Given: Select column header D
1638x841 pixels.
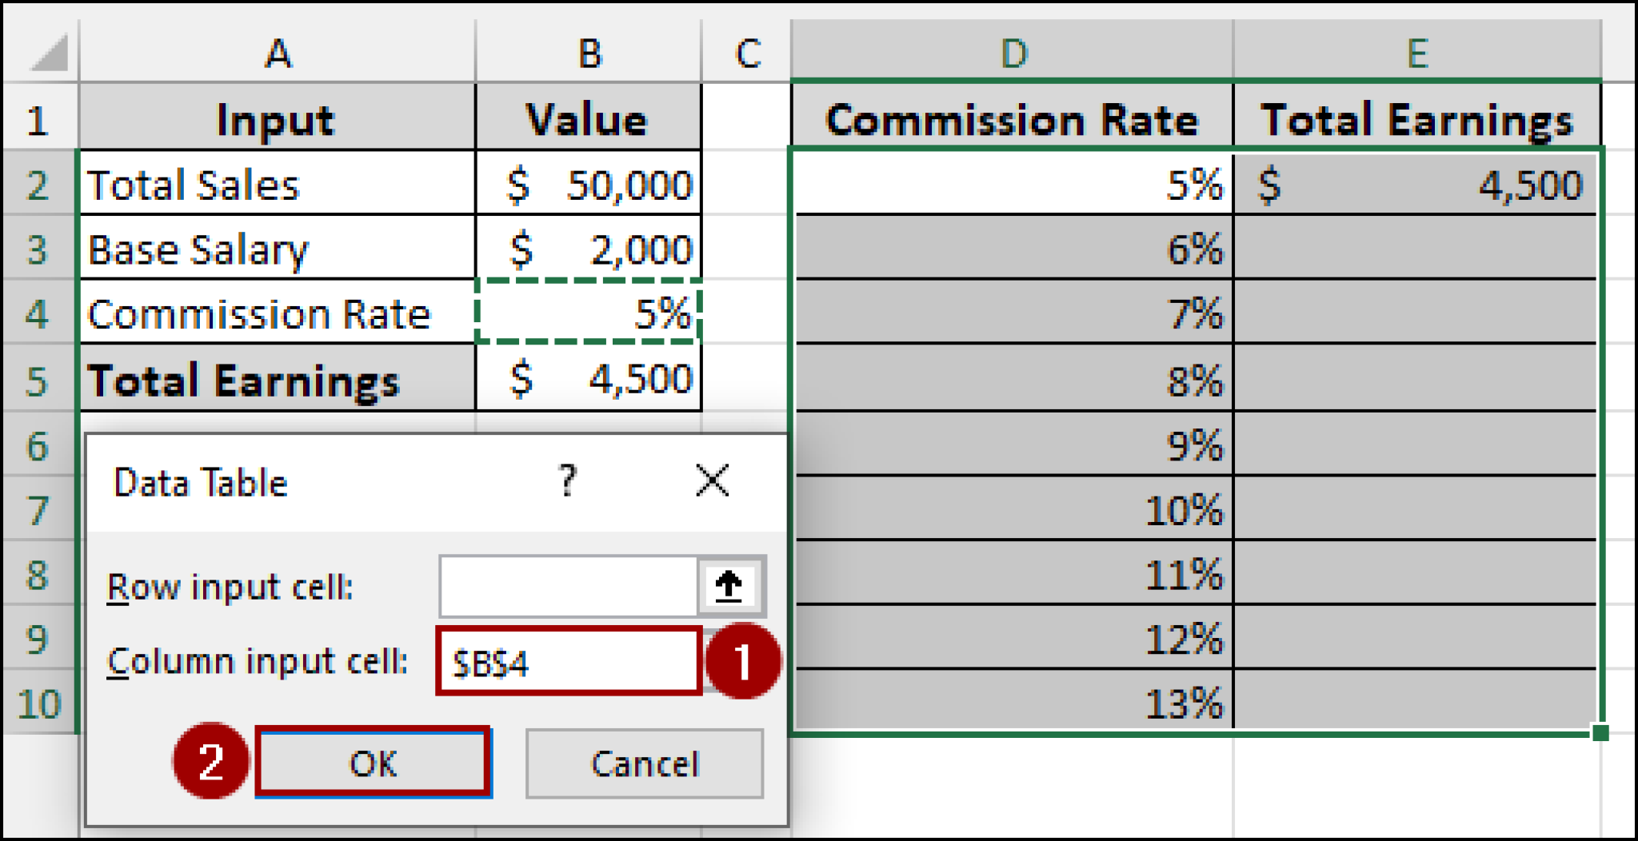Looking at the screenshot, I should tap(1014, 54).
